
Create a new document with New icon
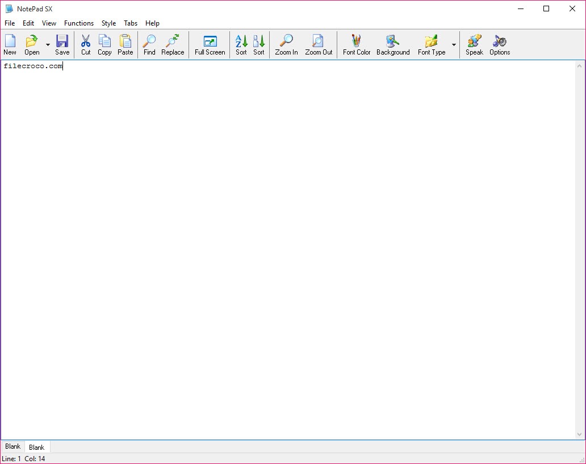pos(10,44)
